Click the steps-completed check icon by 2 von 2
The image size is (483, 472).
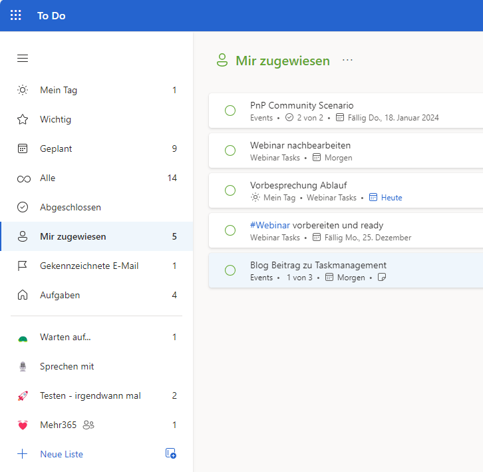coord(289,117)
